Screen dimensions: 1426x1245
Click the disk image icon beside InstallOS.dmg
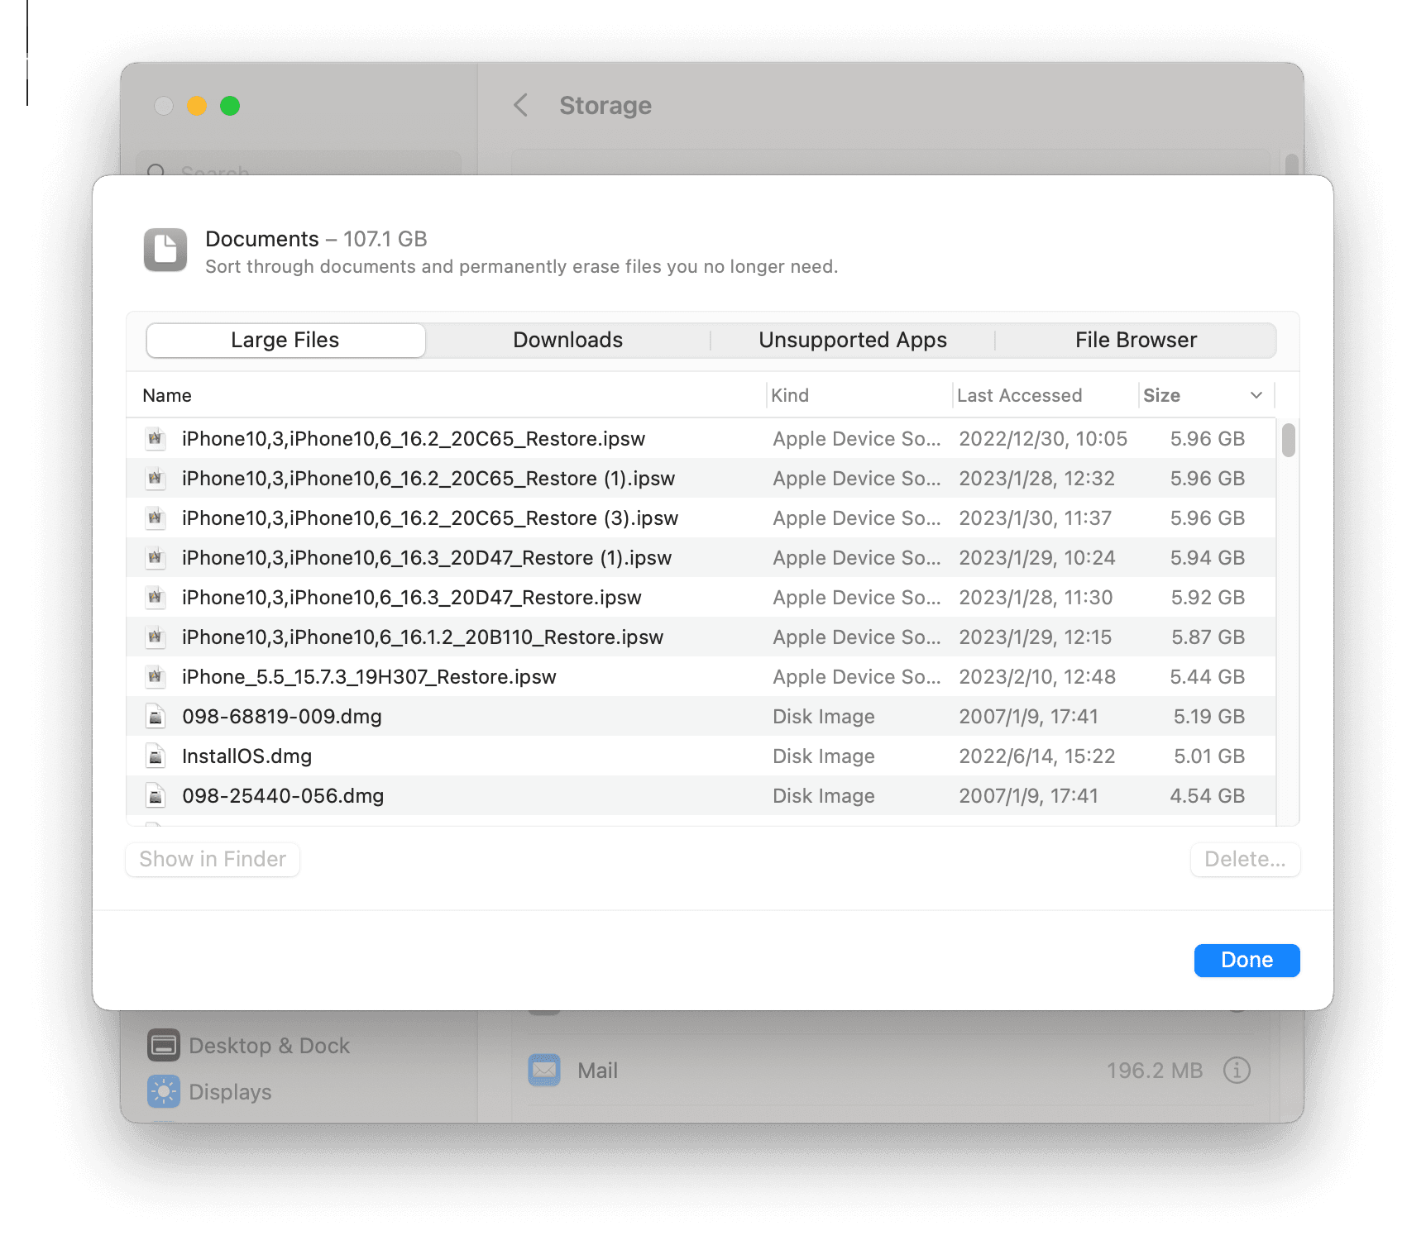click(x=156, y=756)
